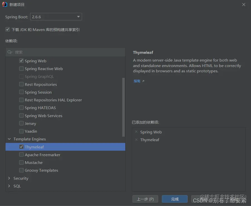The width and height of the screenshot is (251, 206).
Task: Select the Rest Repositories HAL Explorer label
Action: pos(53,100)
